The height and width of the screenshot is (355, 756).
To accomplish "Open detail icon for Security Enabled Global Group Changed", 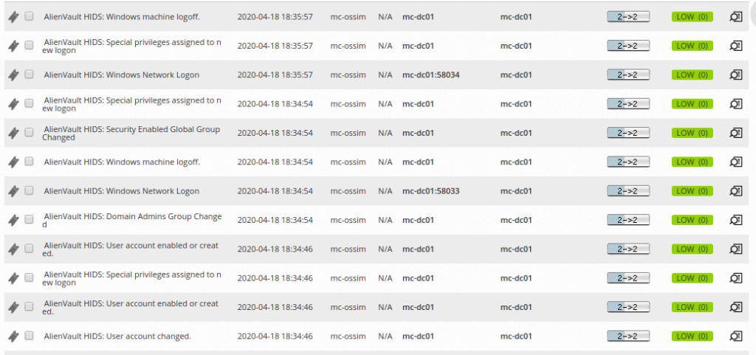I will [x=735, y=132].
